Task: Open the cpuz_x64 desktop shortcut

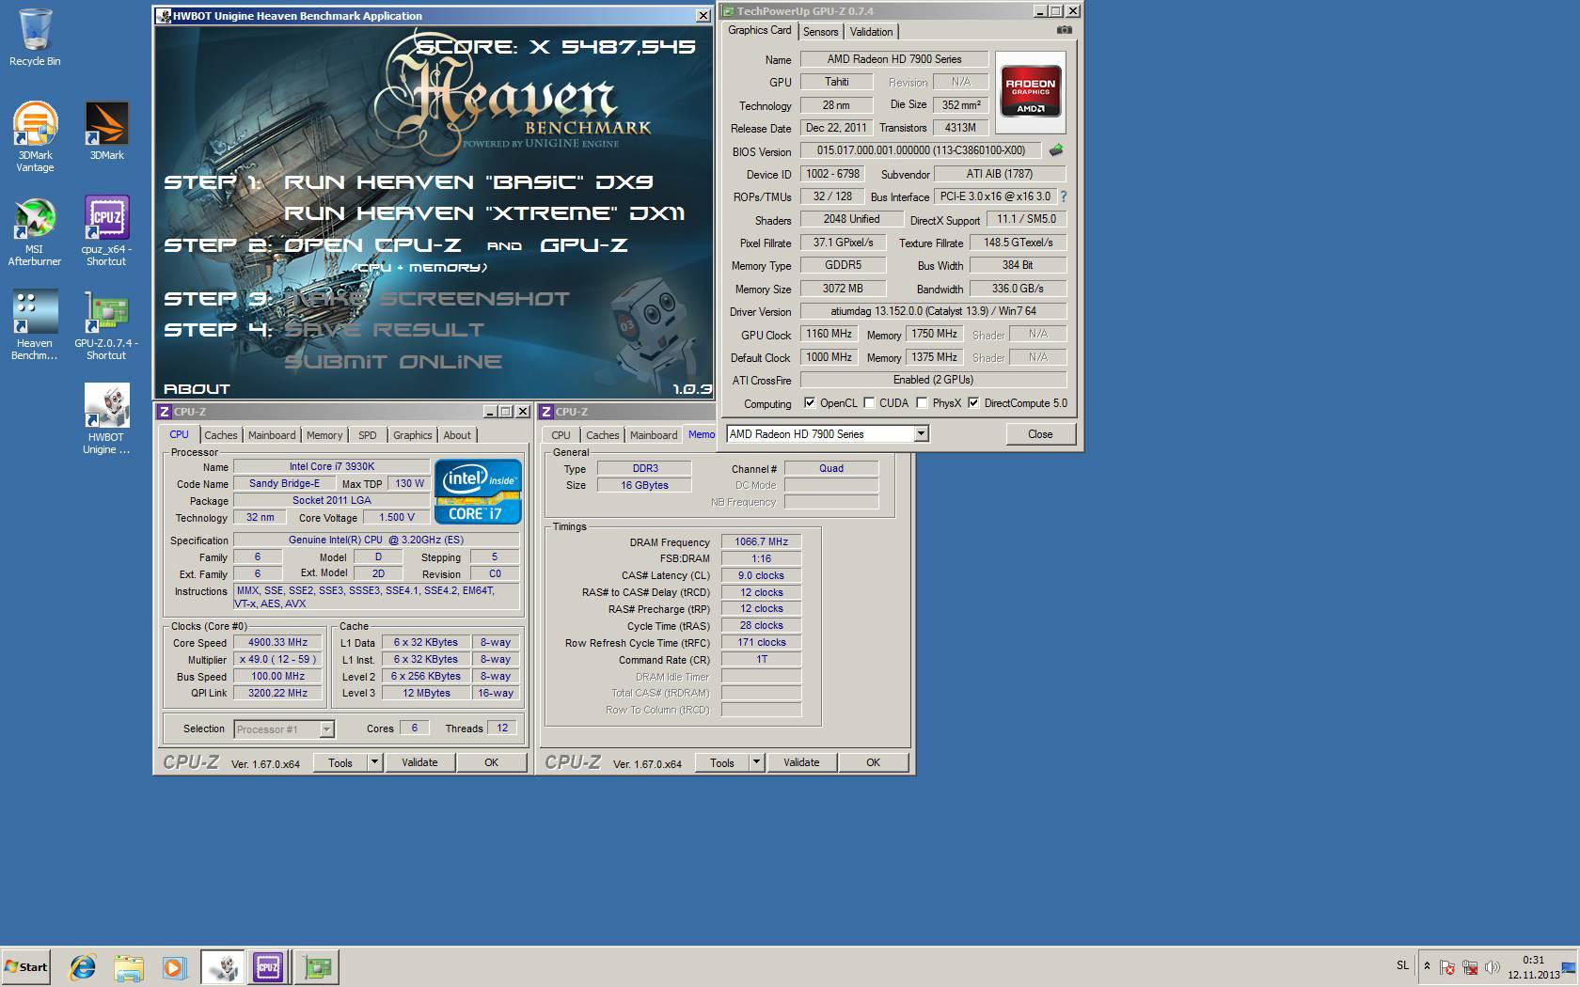Action: [106, 231]
